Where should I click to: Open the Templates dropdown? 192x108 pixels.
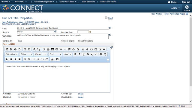tap(11, 54)
